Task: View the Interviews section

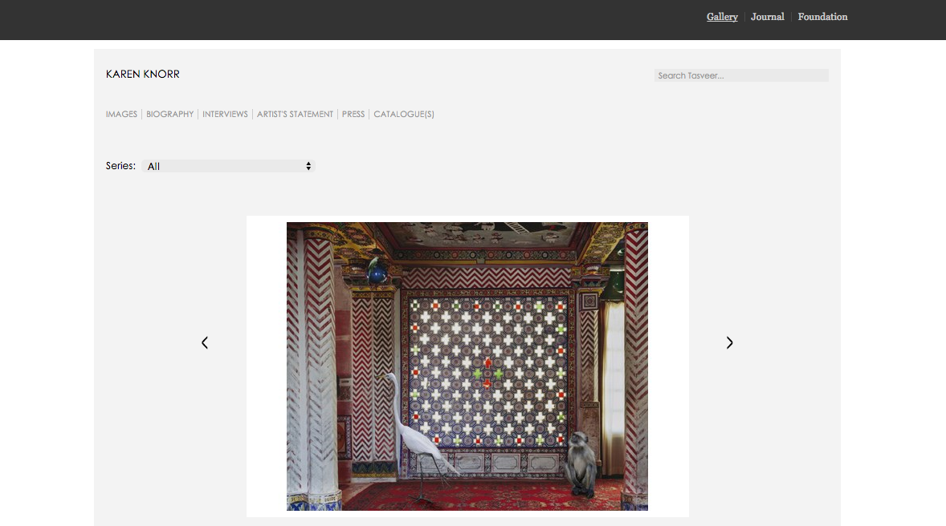Action: tap(225, 115)
